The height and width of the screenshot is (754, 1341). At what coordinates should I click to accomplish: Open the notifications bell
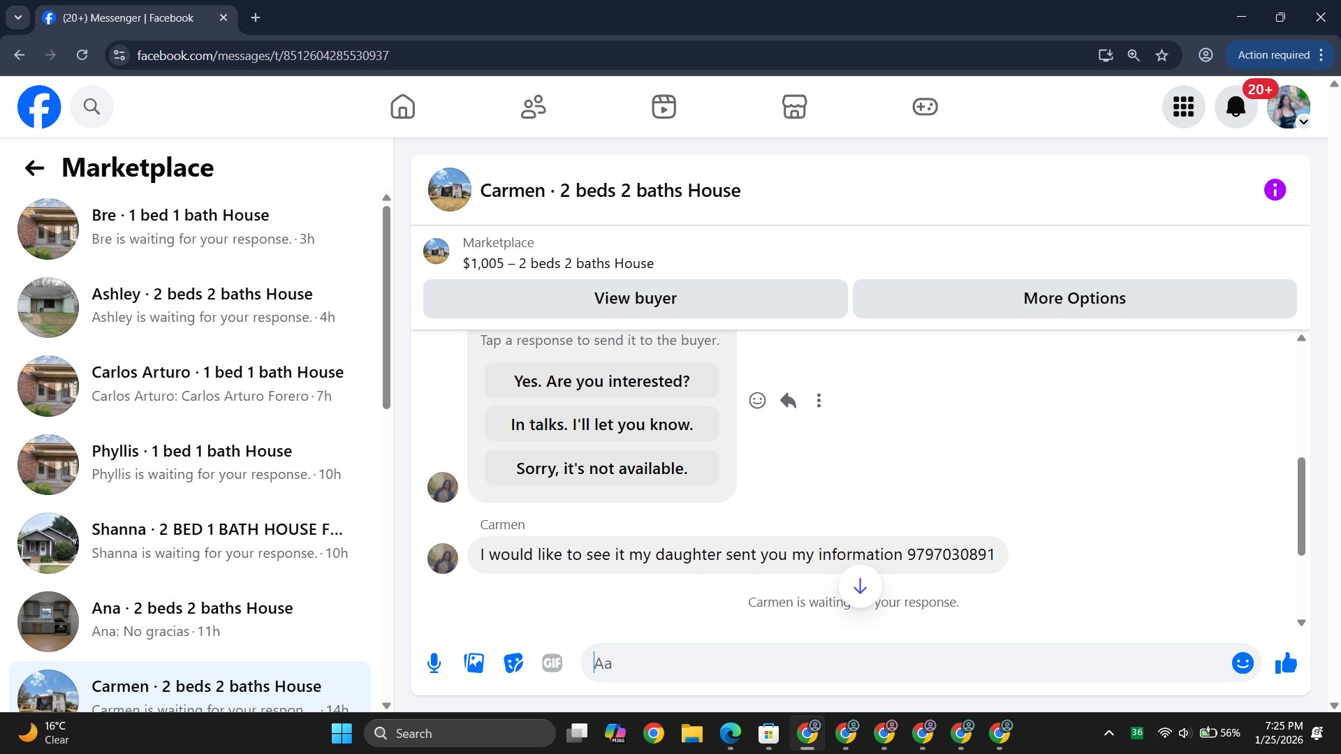pyautogui.click(x=1236, y=107)
